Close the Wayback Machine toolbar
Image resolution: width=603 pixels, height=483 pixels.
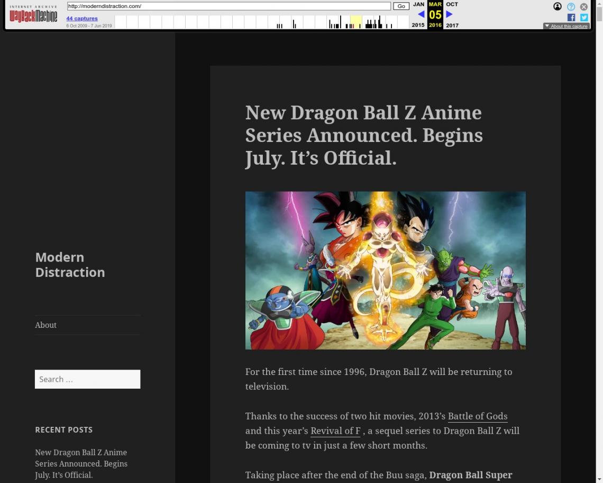[584, 6]
